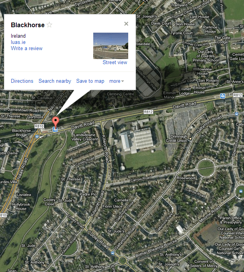Select the tram stop icon near Emmet House
The image size is (244, 272).
click(x=223, y=96)
